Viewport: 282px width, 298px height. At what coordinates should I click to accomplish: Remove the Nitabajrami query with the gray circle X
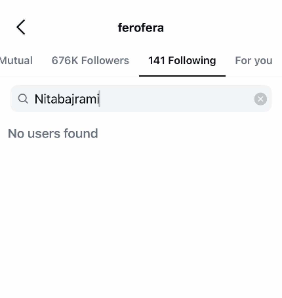pos(260,99)
